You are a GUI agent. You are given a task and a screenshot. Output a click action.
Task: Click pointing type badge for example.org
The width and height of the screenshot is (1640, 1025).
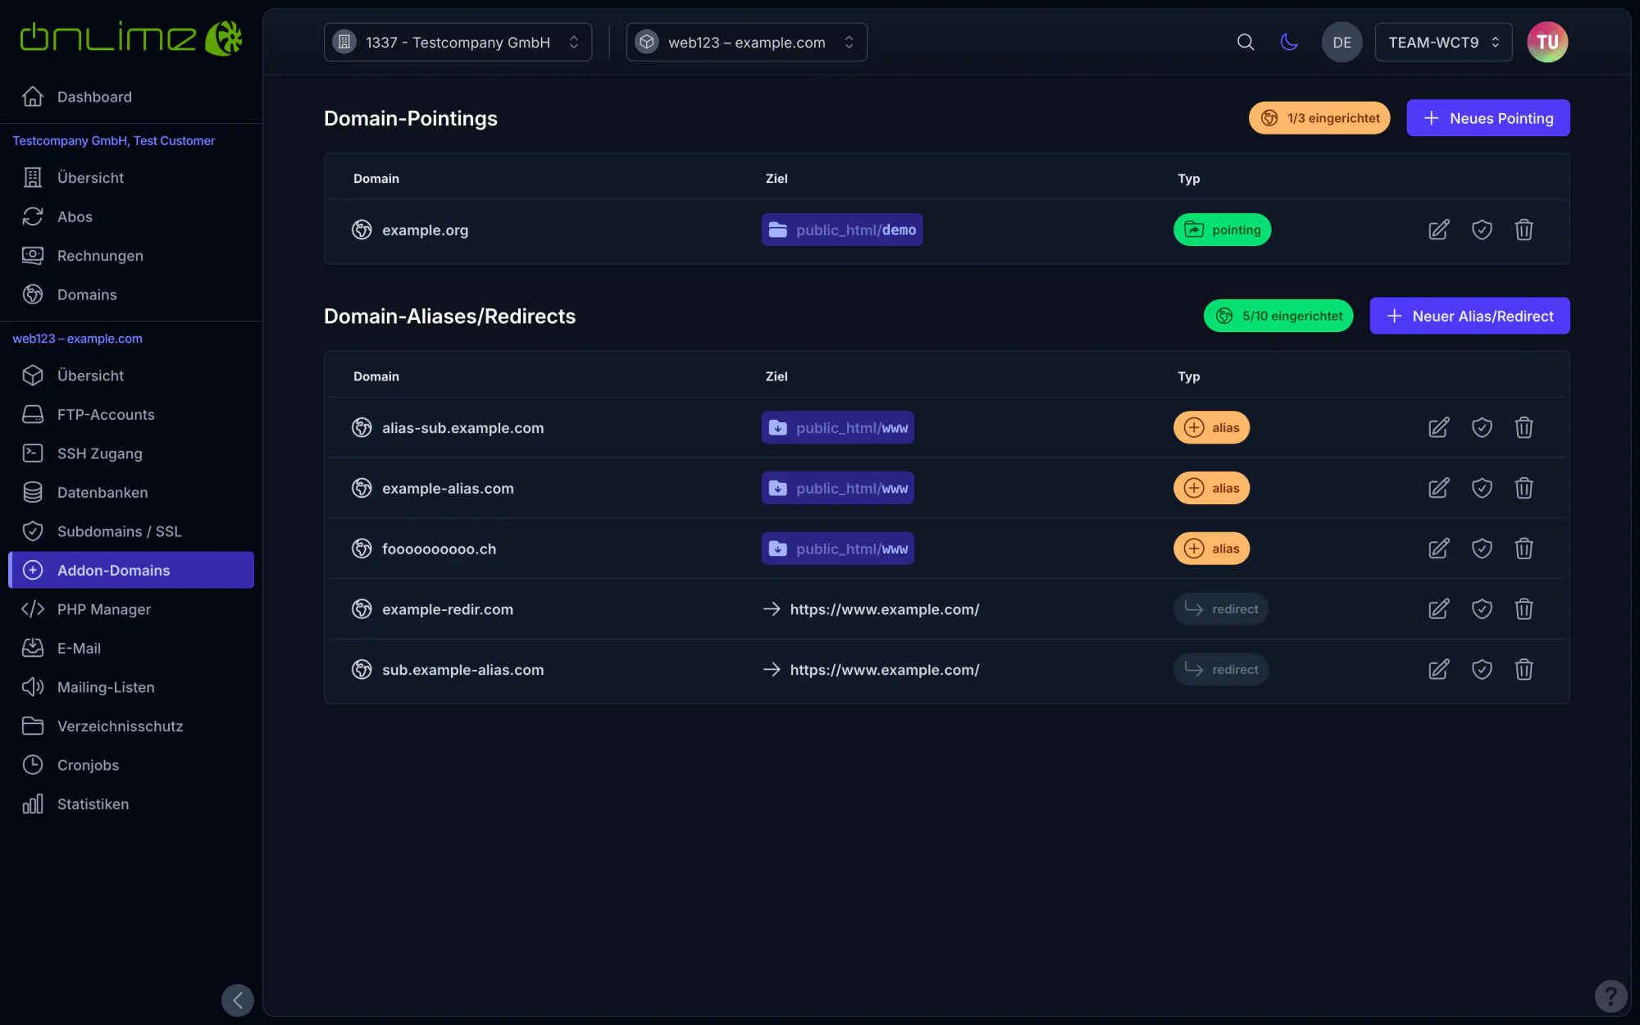(x=1222, y=230)
